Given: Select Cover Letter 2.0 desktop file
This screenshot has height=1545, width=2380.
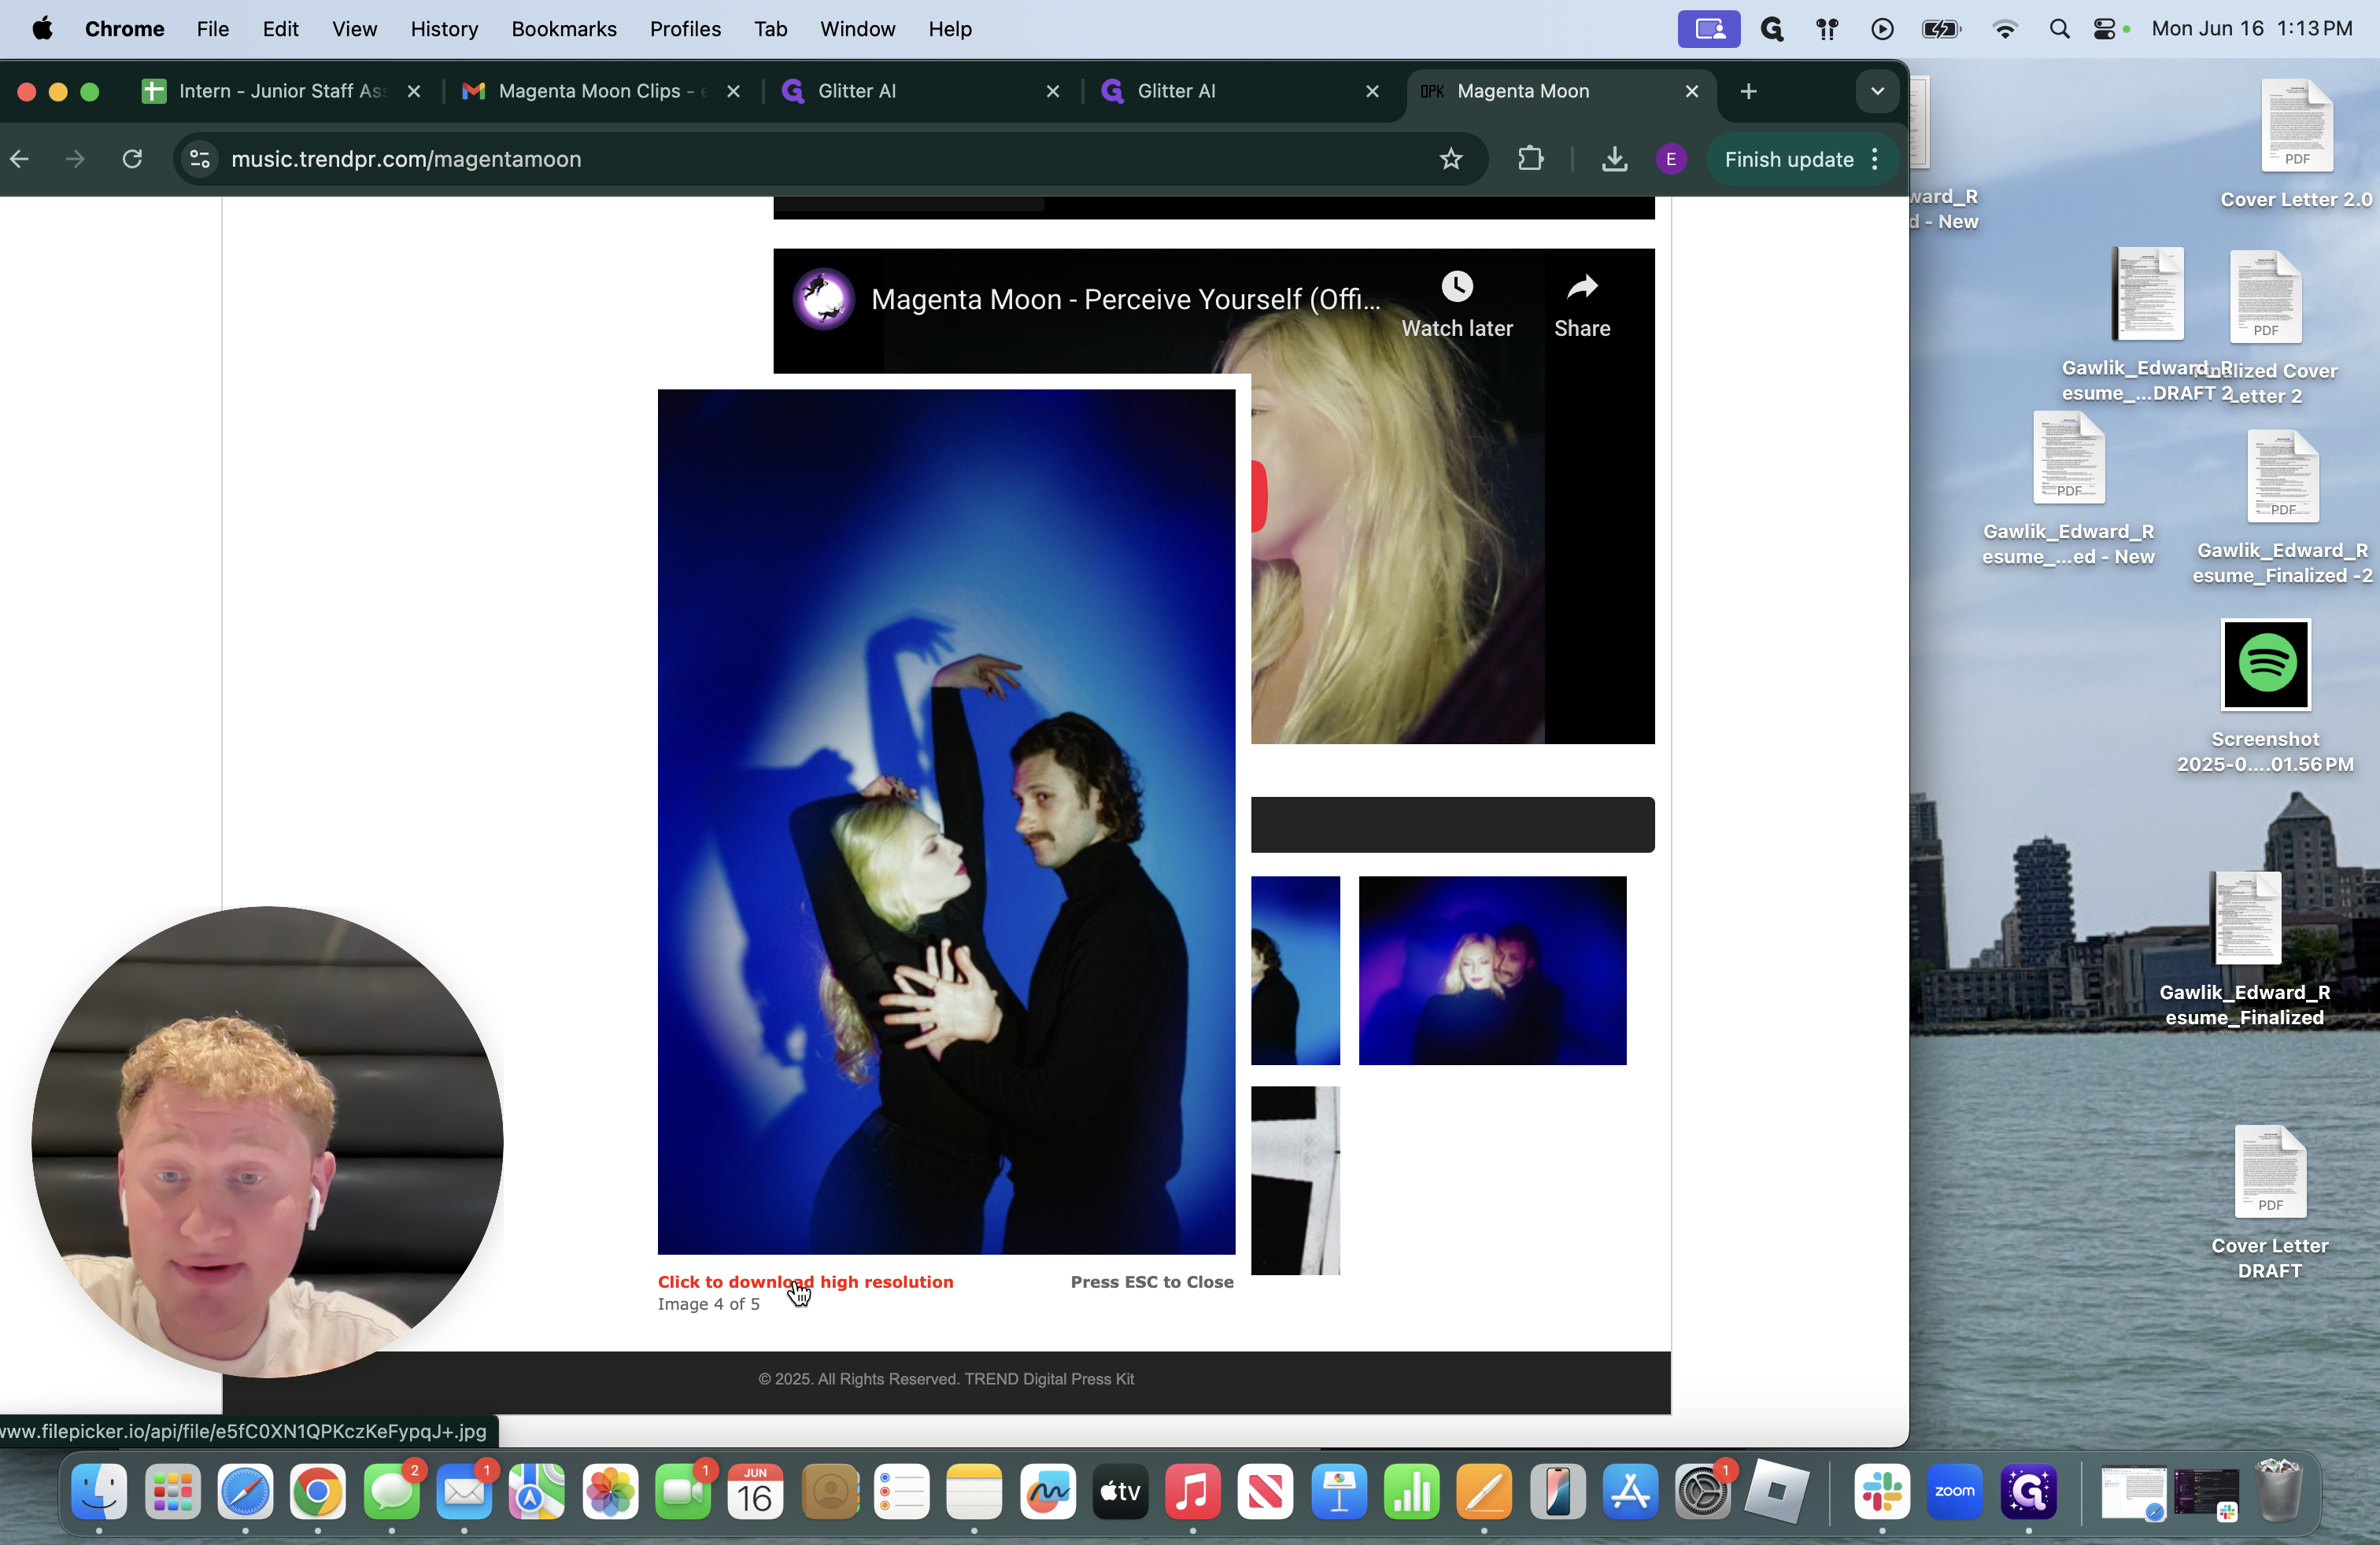Looking at the screenshot, I should coord(2296,144).
